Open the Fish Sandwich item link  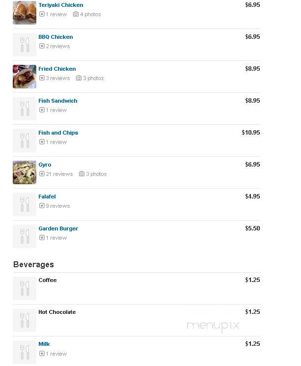(58, 101)
